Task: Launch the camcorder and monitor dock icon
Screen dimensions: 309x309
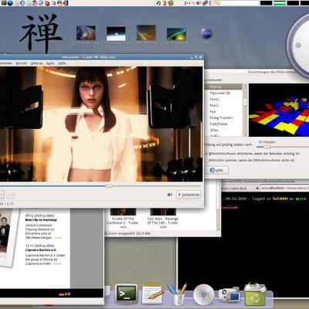Action: [229, 295]
